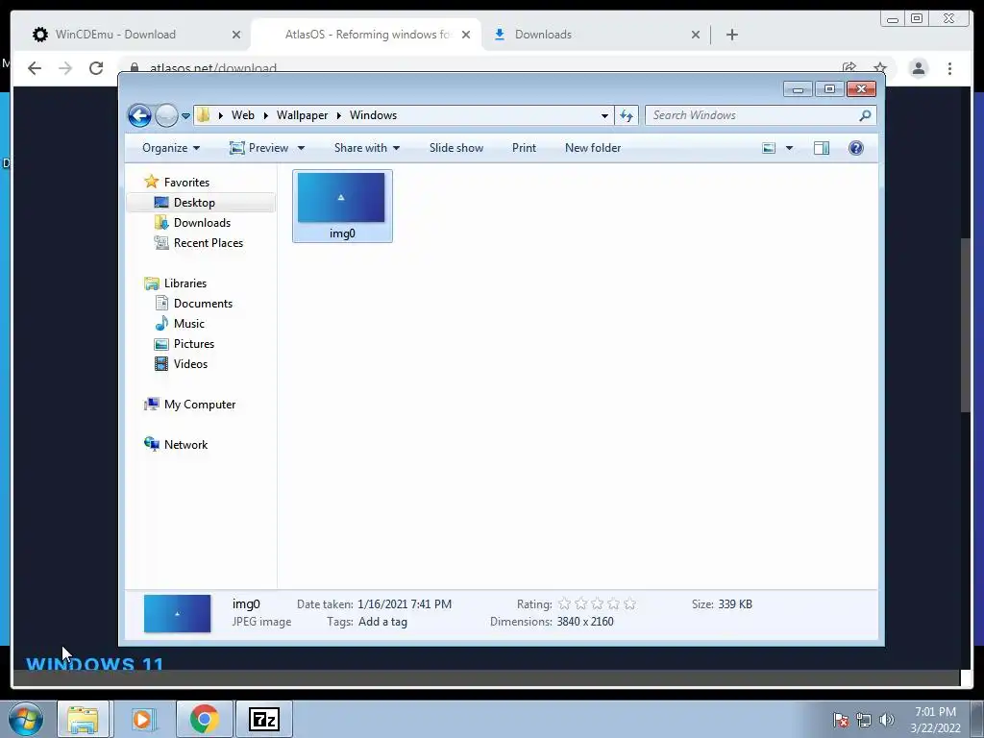
Task: Click the Preview button in the toolbar
Action: tap(258, 148)
